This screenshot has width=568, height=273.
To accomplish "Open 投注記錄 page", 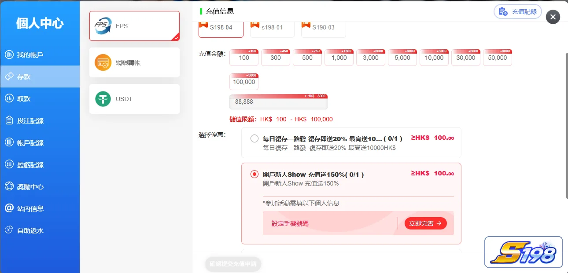I will coord(40,120).
